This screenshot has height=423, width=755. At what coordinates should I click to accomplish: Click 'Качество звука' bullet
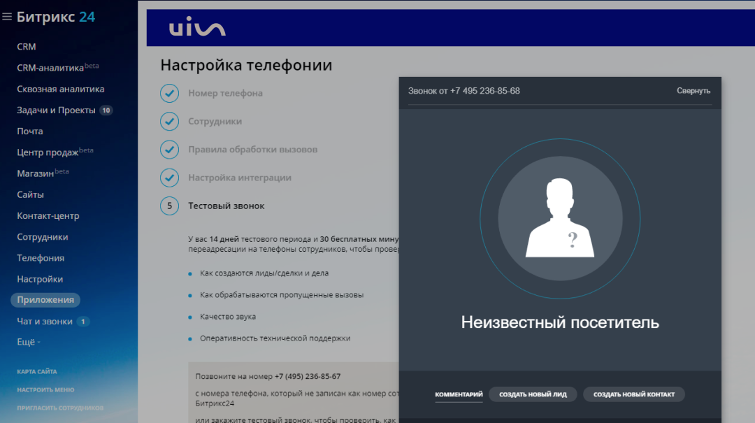(228, 317)
